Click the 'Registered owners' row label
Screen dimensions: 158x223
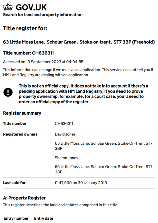(x=20, y=134)
